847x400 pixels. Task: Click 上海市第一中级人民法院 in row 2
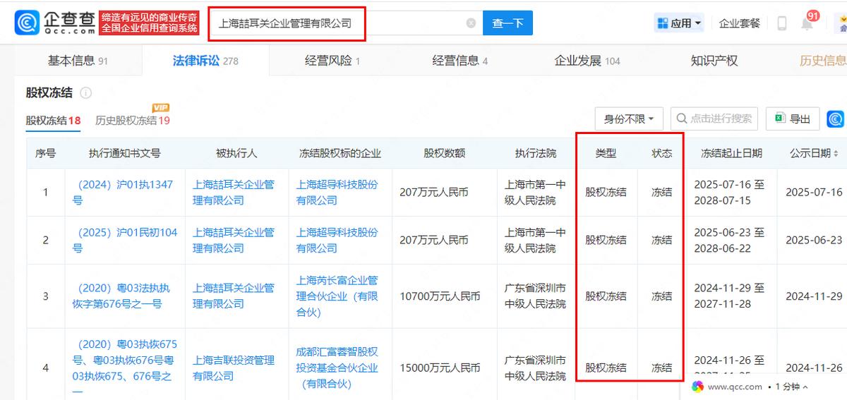(x=535, y=240)
